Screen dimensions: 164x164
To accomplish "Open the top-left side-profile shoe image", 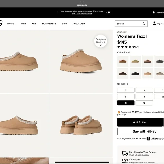I will point(24,62).
